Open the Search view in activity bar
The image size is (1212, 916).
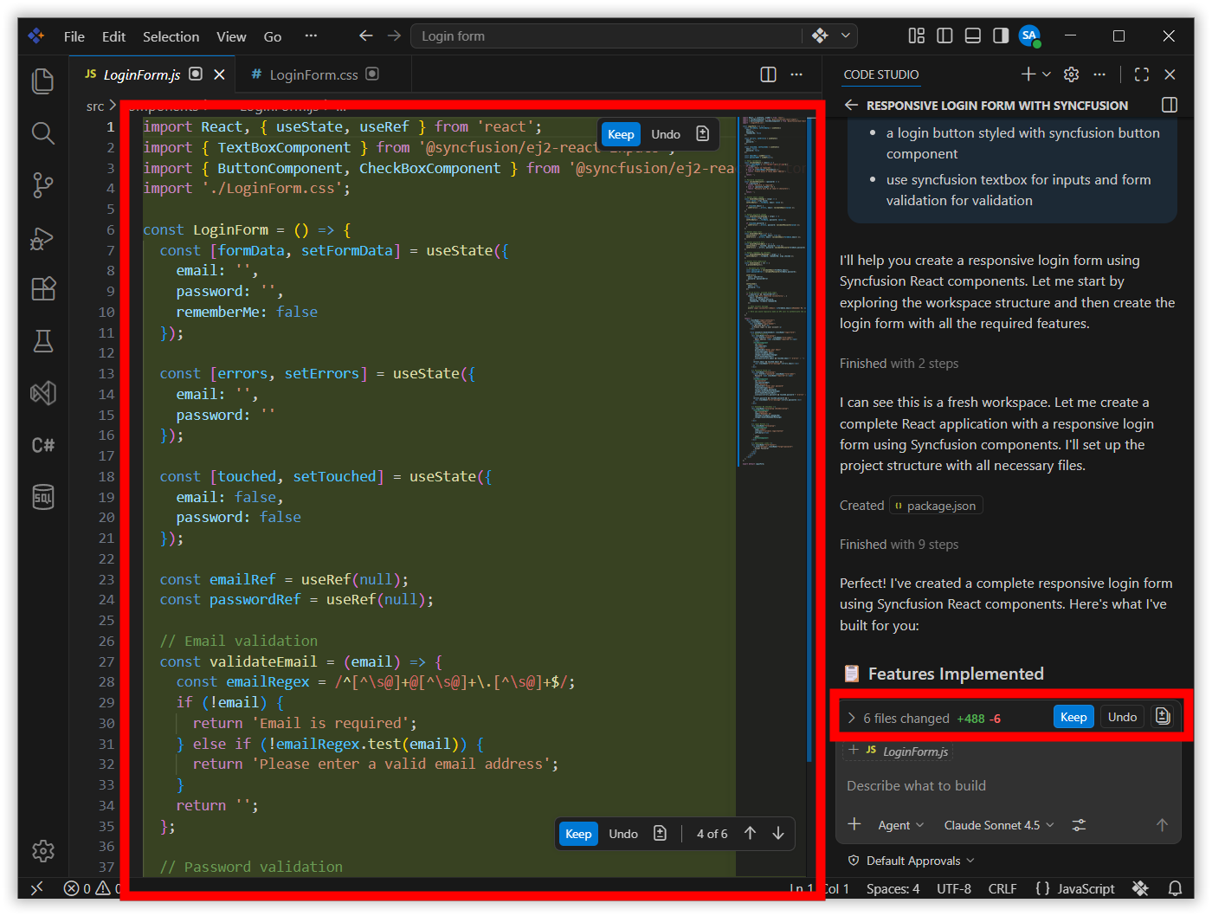42,133
